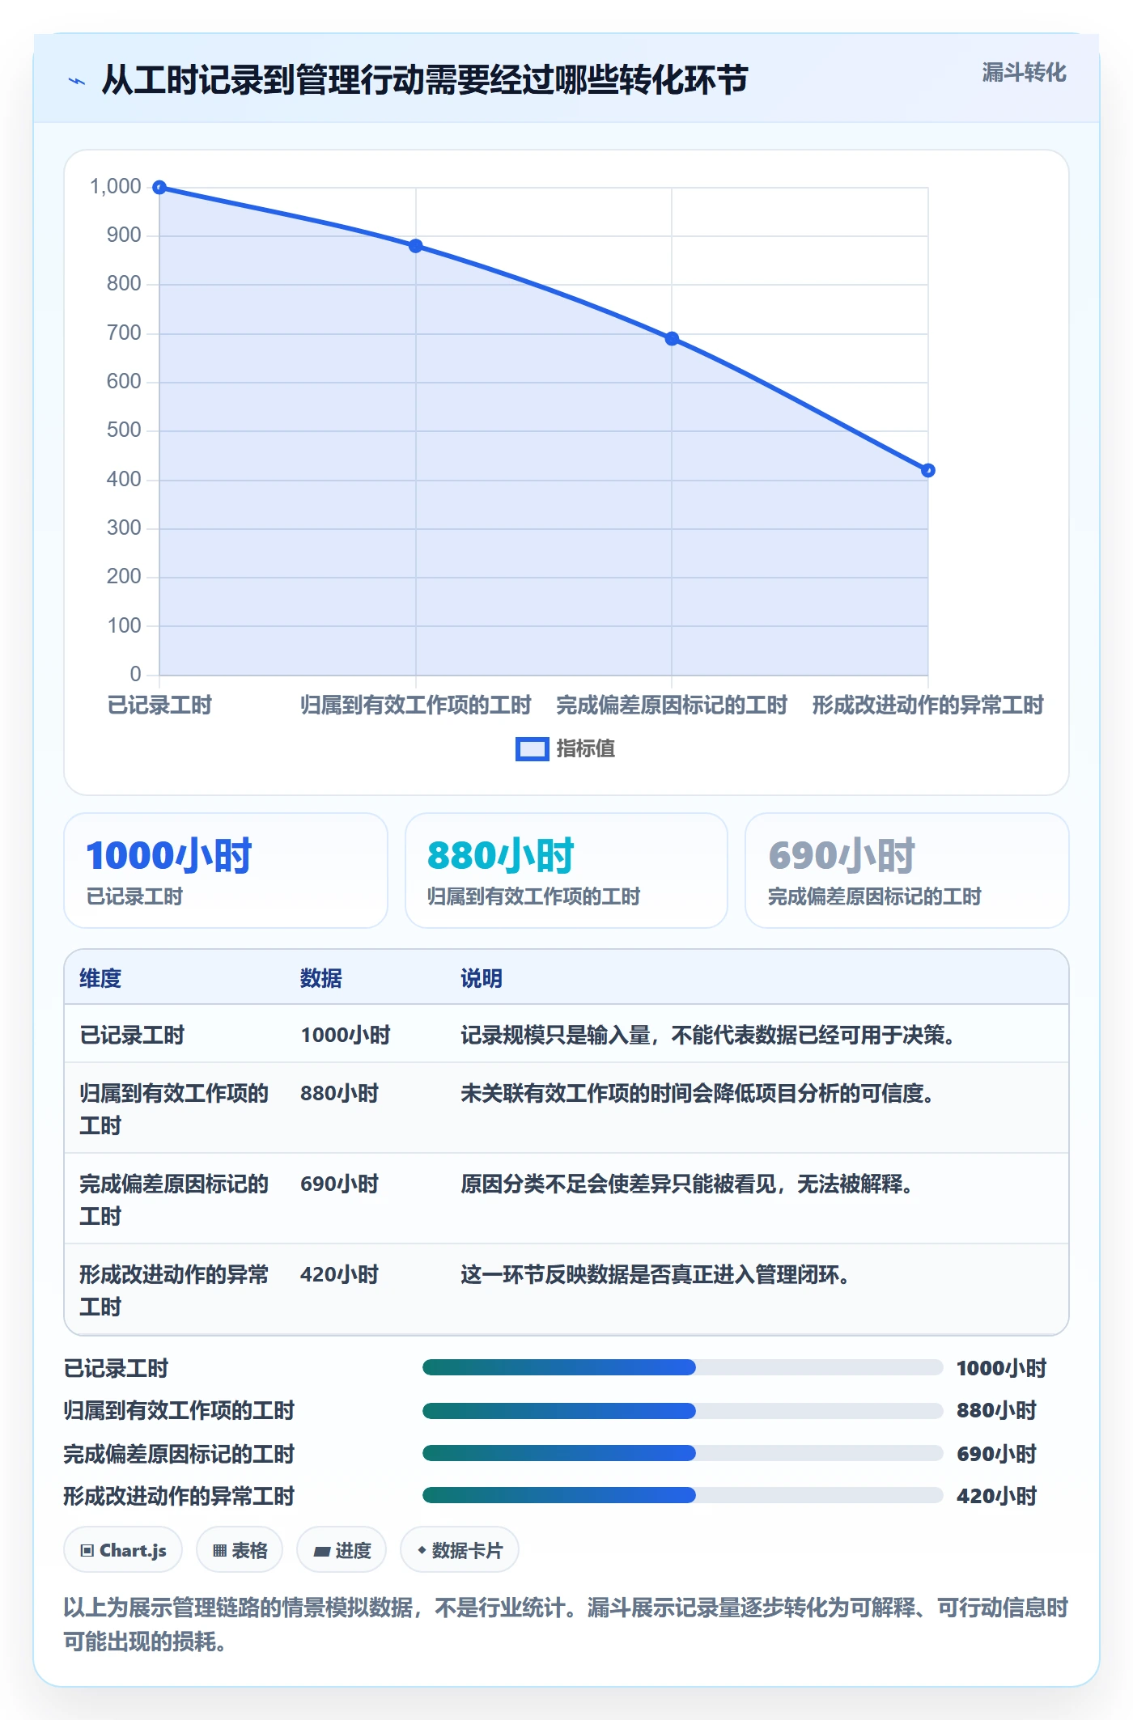Click the 已记录工时 progress bar

pos(682,1367)
